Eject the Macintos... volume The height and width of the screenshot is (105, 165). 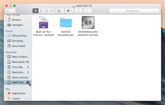tap(28, 72)
